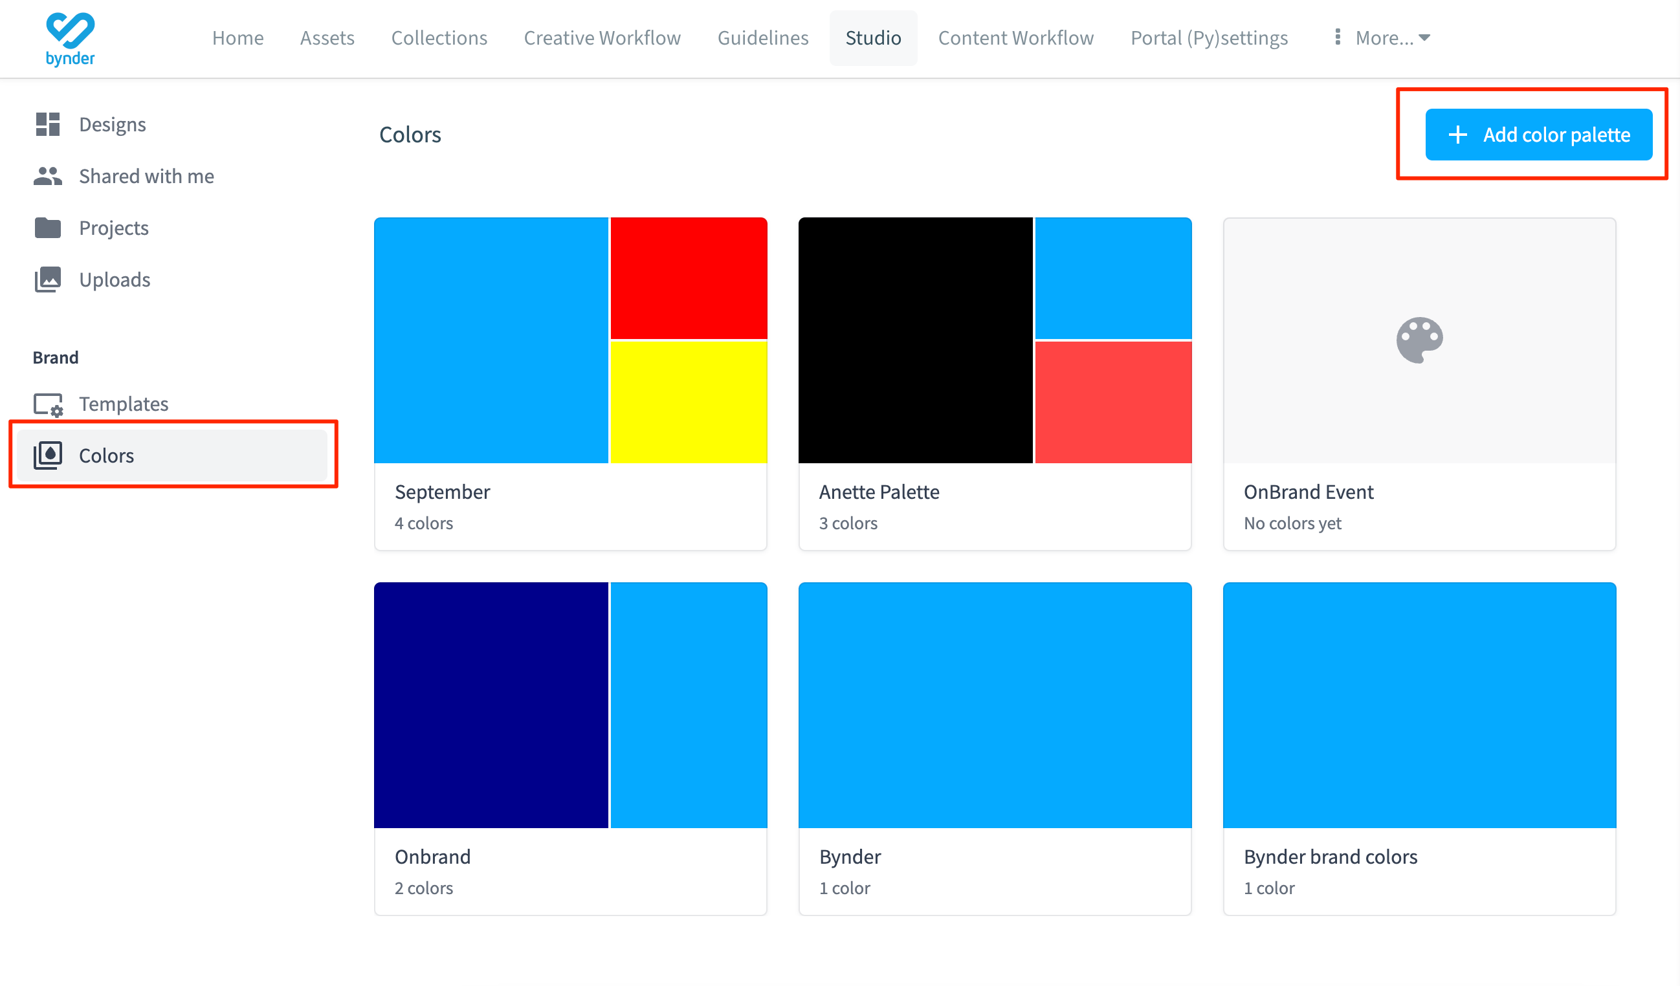Click the black swatch in Anette Palette
Image resolution: width=1680 pixels, height=986 pixels.
[x=915, y=340]
